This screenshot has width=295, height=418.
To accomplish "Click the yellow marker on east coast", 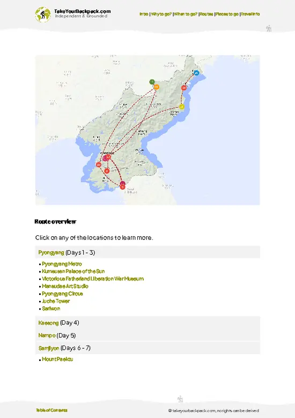I will 182,106.
